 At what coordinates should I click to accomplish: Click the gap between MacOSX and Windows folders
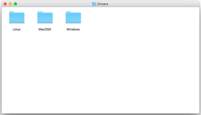pos(59,19)
